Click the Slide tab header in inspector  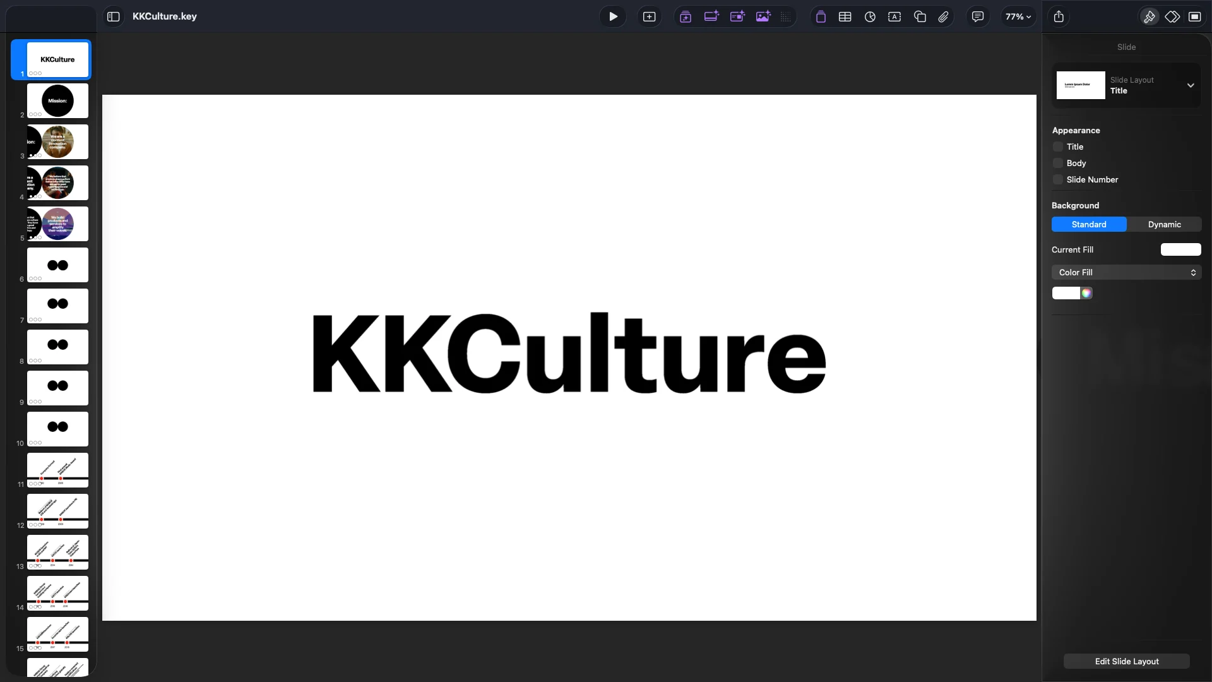tap(1126, 47)
